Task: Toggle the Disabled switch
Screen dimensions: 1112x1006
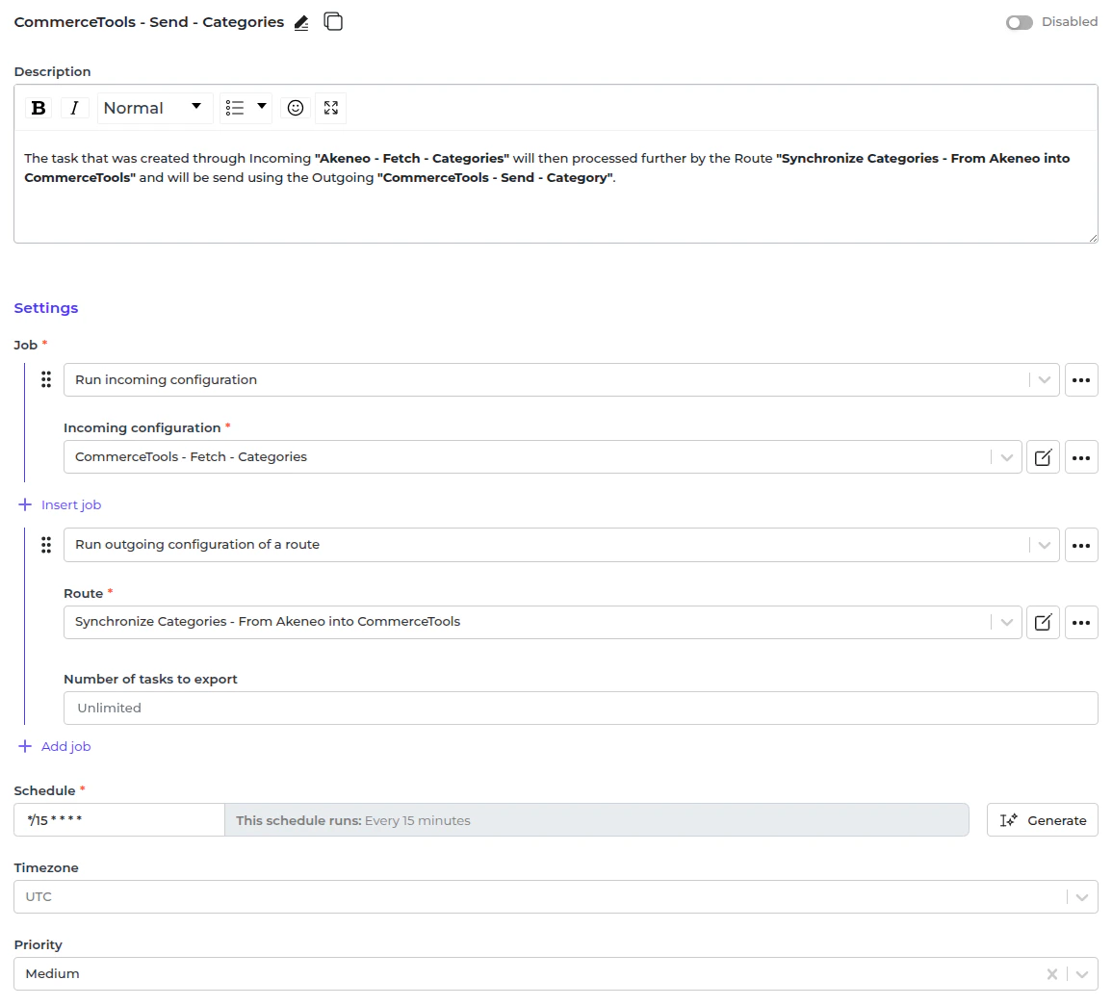Action: pyautogui.click(x=1020, y=23)
